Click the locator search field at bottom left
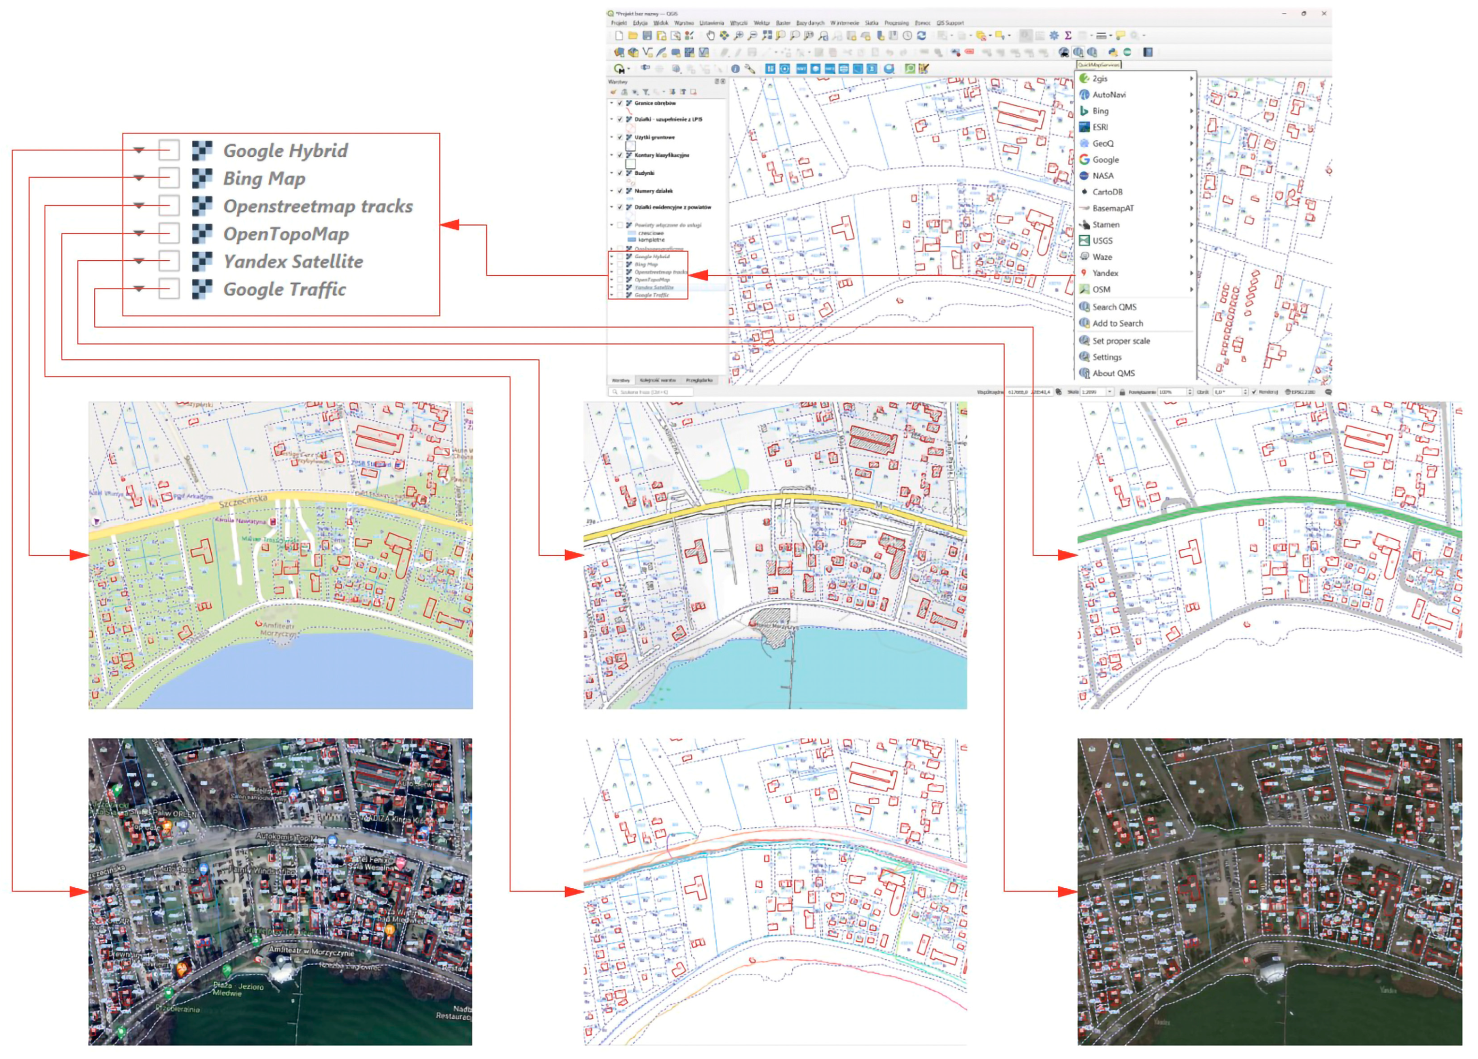The image size is (1478, 1059). (652, 392)
